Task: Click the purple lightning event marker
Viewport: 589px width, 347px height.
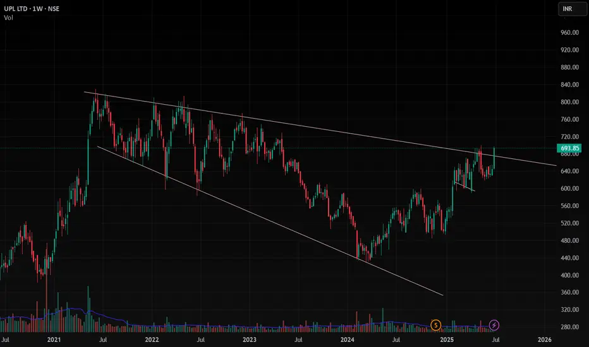Action: (494, 325)
